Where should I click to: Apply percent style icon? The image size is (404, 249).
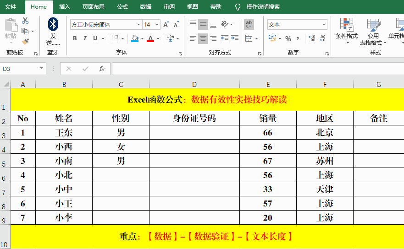[x=288, y=39]
